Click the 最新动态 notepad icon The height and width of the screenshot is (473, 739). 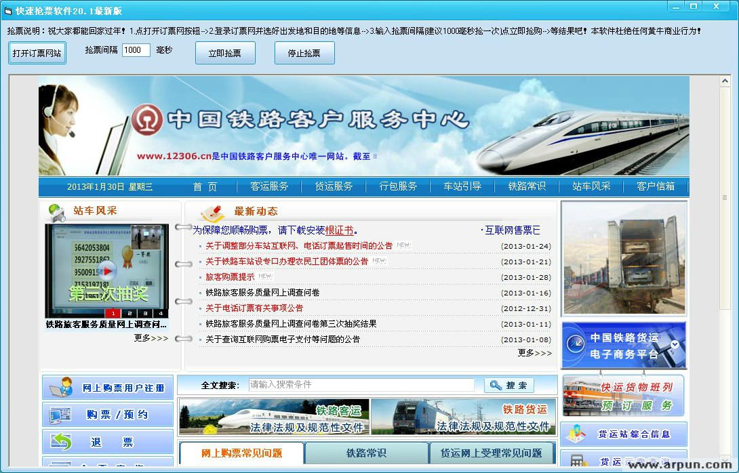tap(213, 213)
